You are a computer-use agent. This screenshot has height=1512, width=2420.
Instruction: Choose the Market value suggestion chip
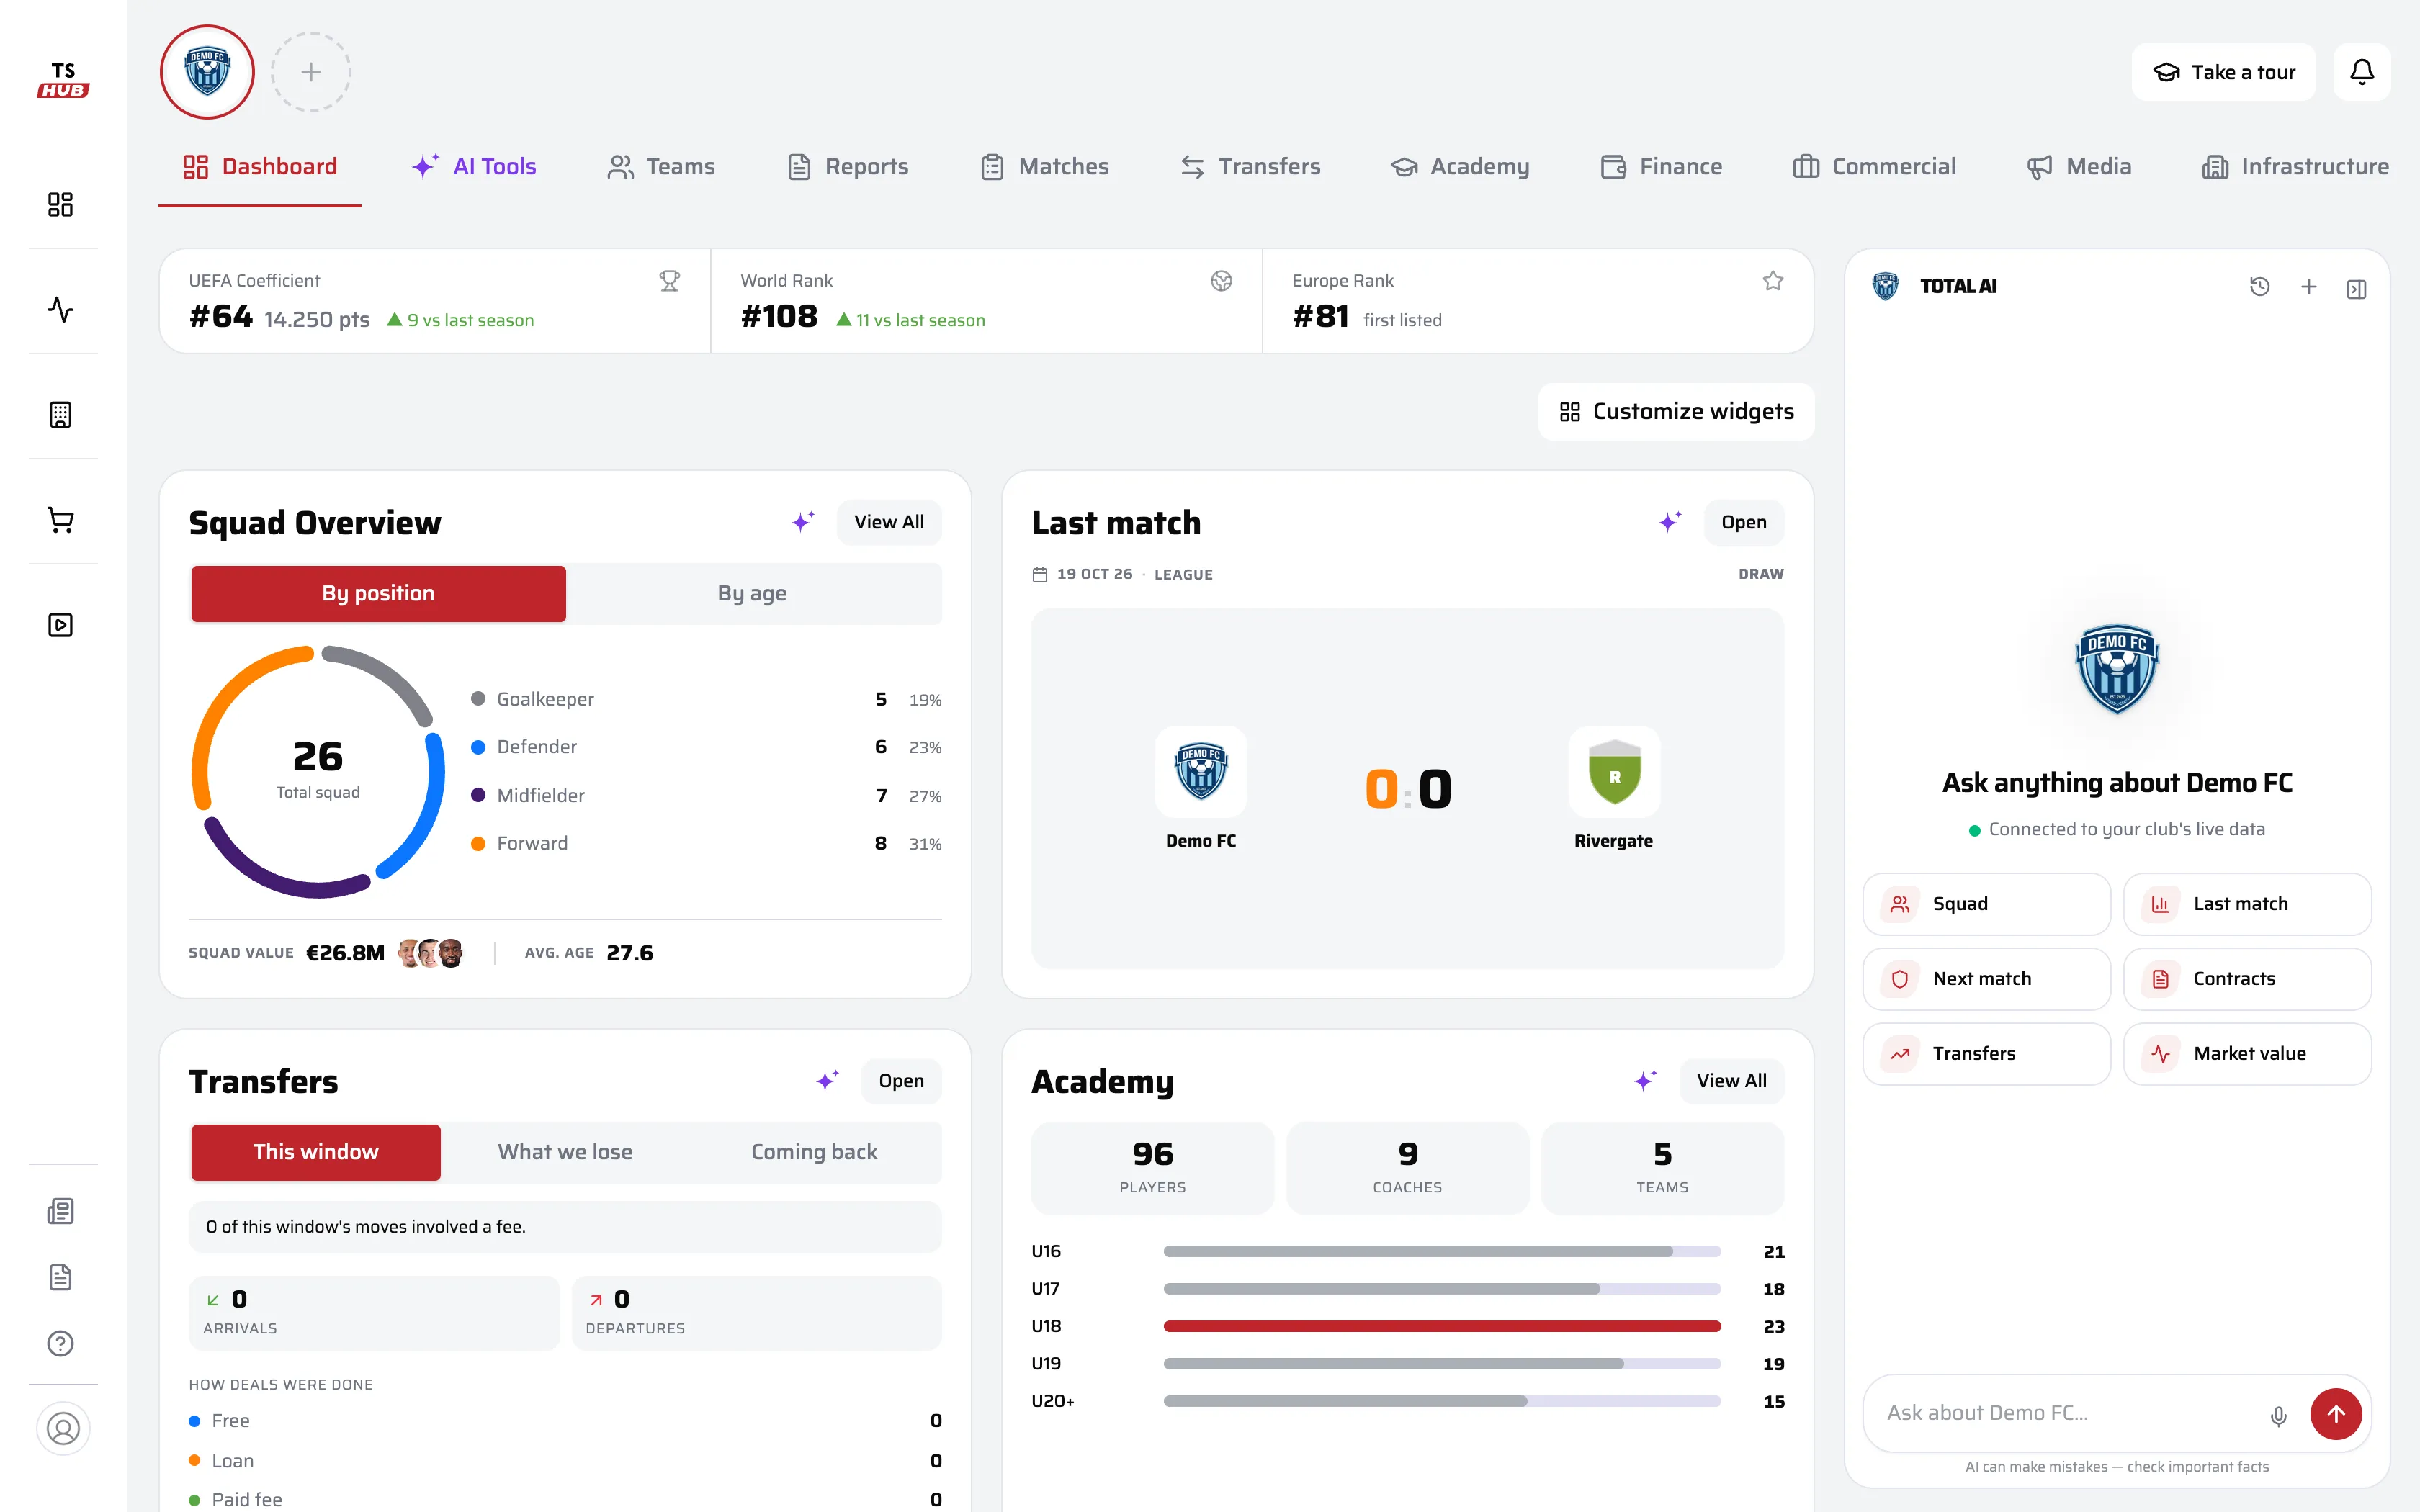pos(2247,1054)
